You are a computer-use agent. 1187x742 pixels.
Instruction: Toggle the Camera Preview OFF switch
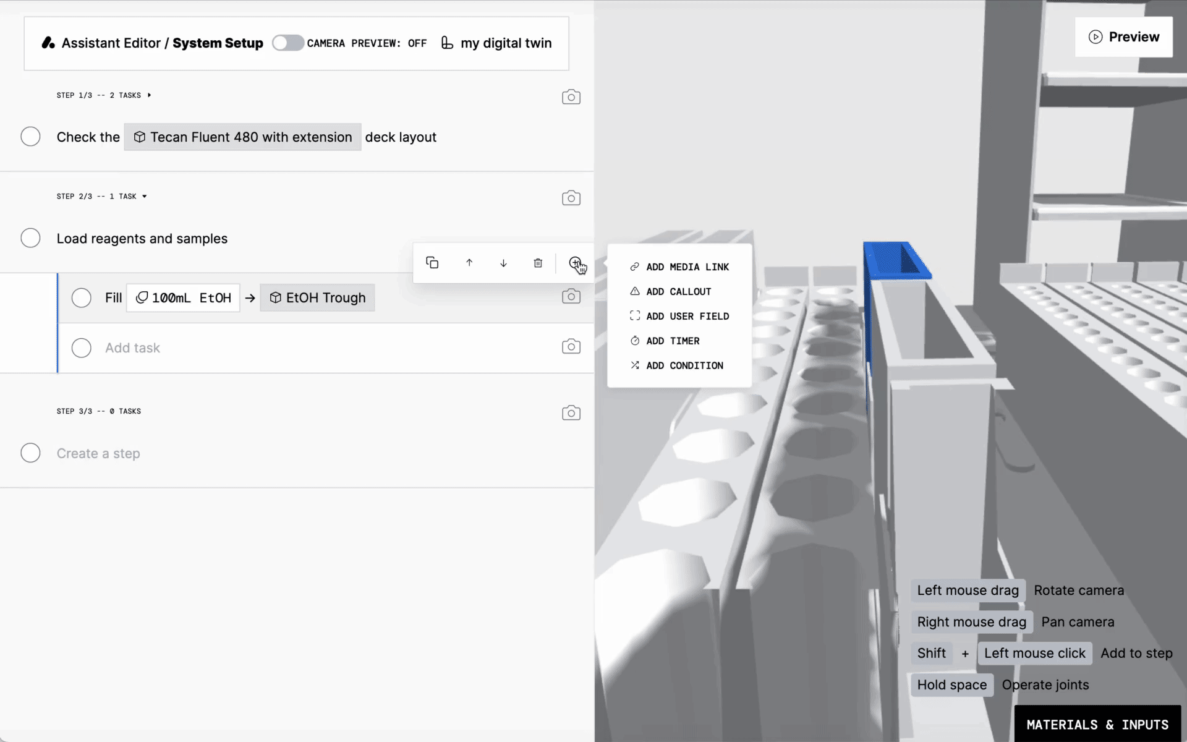(x=288, y=43)
